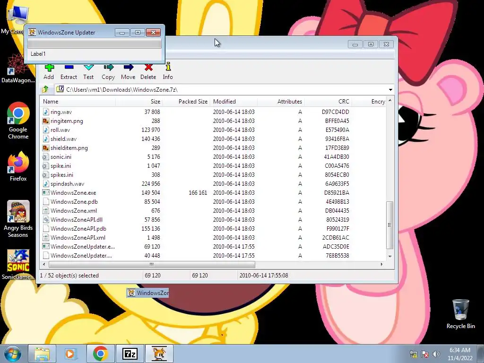Screen dimensions: 484x363
Task: Click Label1 text in Updater window
Action: coord(38,54)
